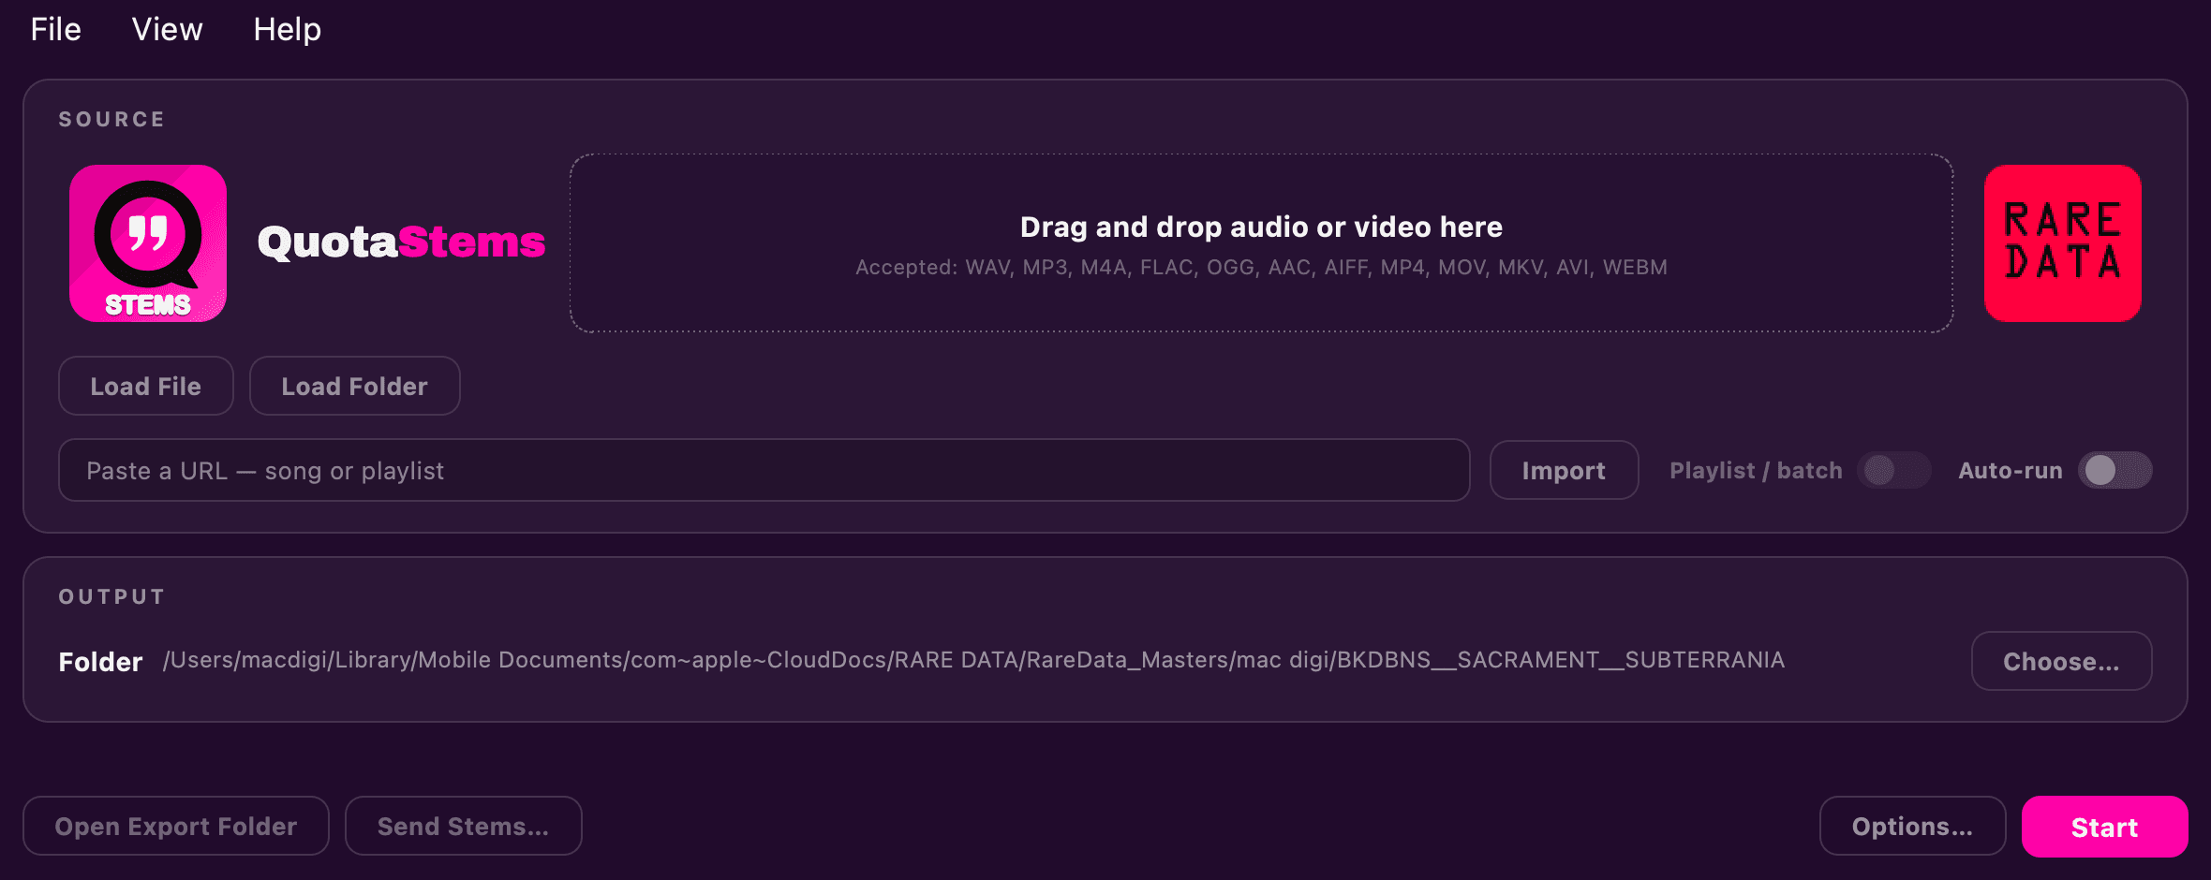The image size is (2211, 880).
Task: Choose a different output folder
Action: [2061, 661]
